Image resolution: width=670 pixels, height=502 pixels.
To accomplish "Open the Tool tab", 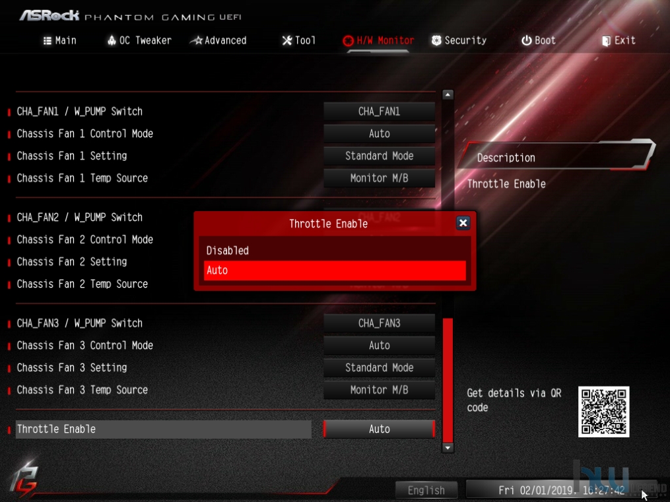I will [x=298, y=40].
